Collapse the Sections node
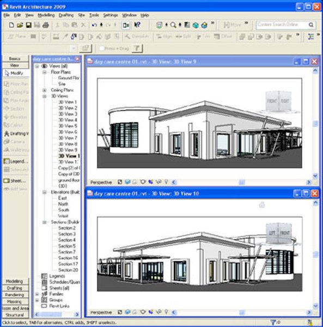 (x=44, y=222)
